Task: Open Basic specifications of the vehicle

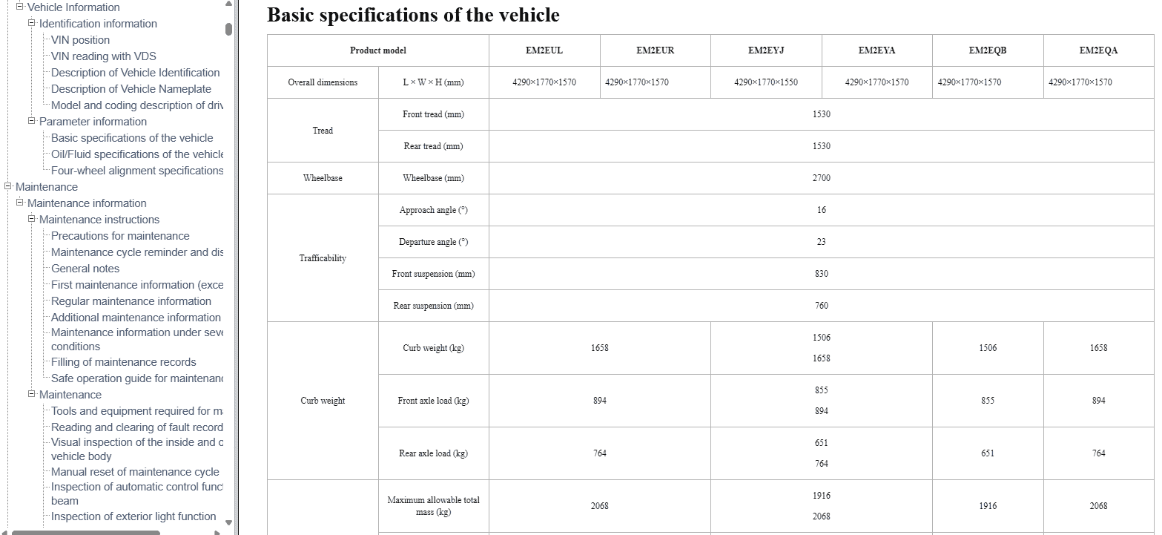Action: tap(131, 138)
